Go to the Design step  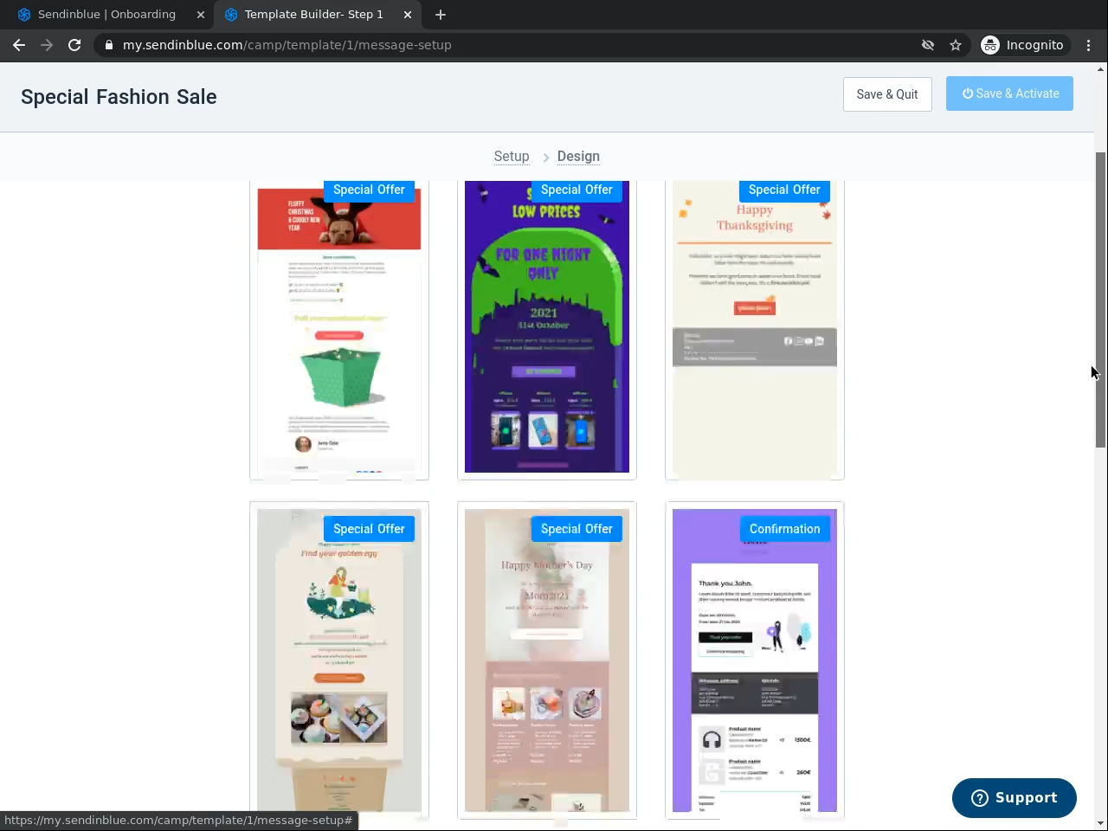click(578, 157)
